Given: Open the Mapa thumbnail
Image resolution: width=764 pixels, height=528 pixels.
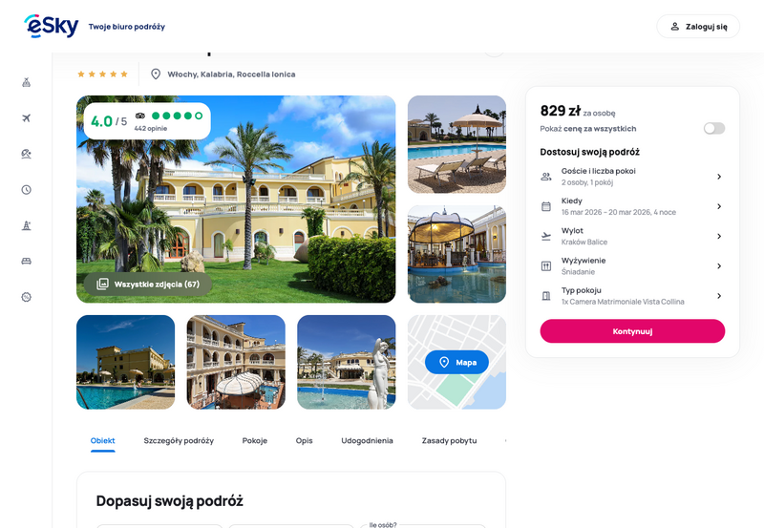Looking at the screenshot, I should (x=456, y=362).
